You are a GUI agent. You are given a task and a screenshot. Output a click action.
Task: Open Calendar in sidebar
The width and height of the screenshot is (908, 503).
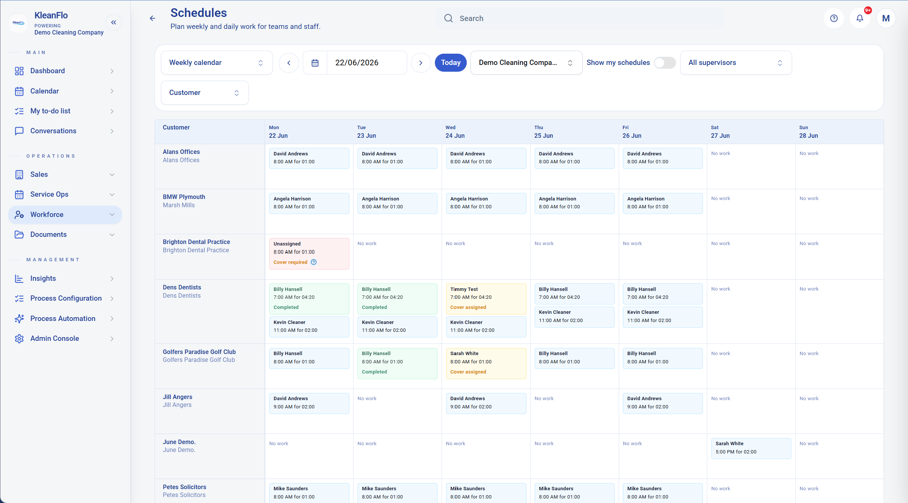(x=65, y=91)
